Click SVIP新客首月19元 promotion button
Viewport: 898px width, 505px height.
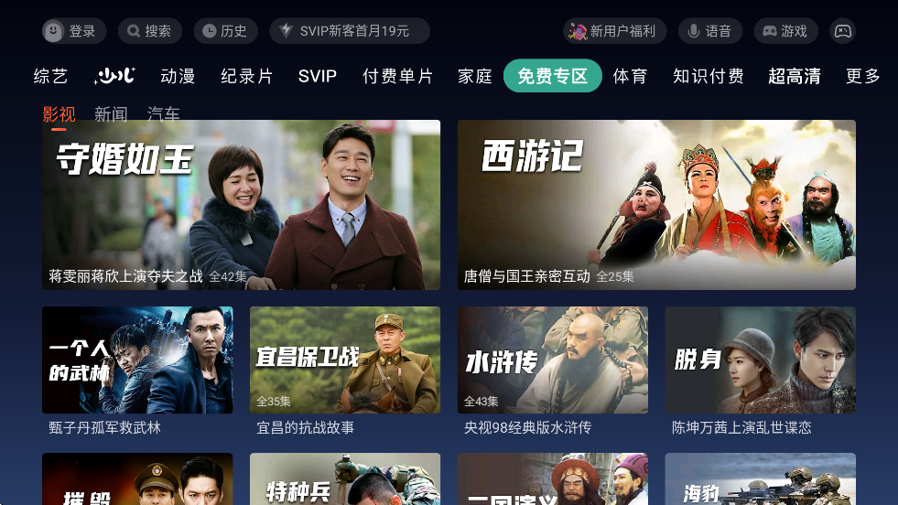pos(350,31)
